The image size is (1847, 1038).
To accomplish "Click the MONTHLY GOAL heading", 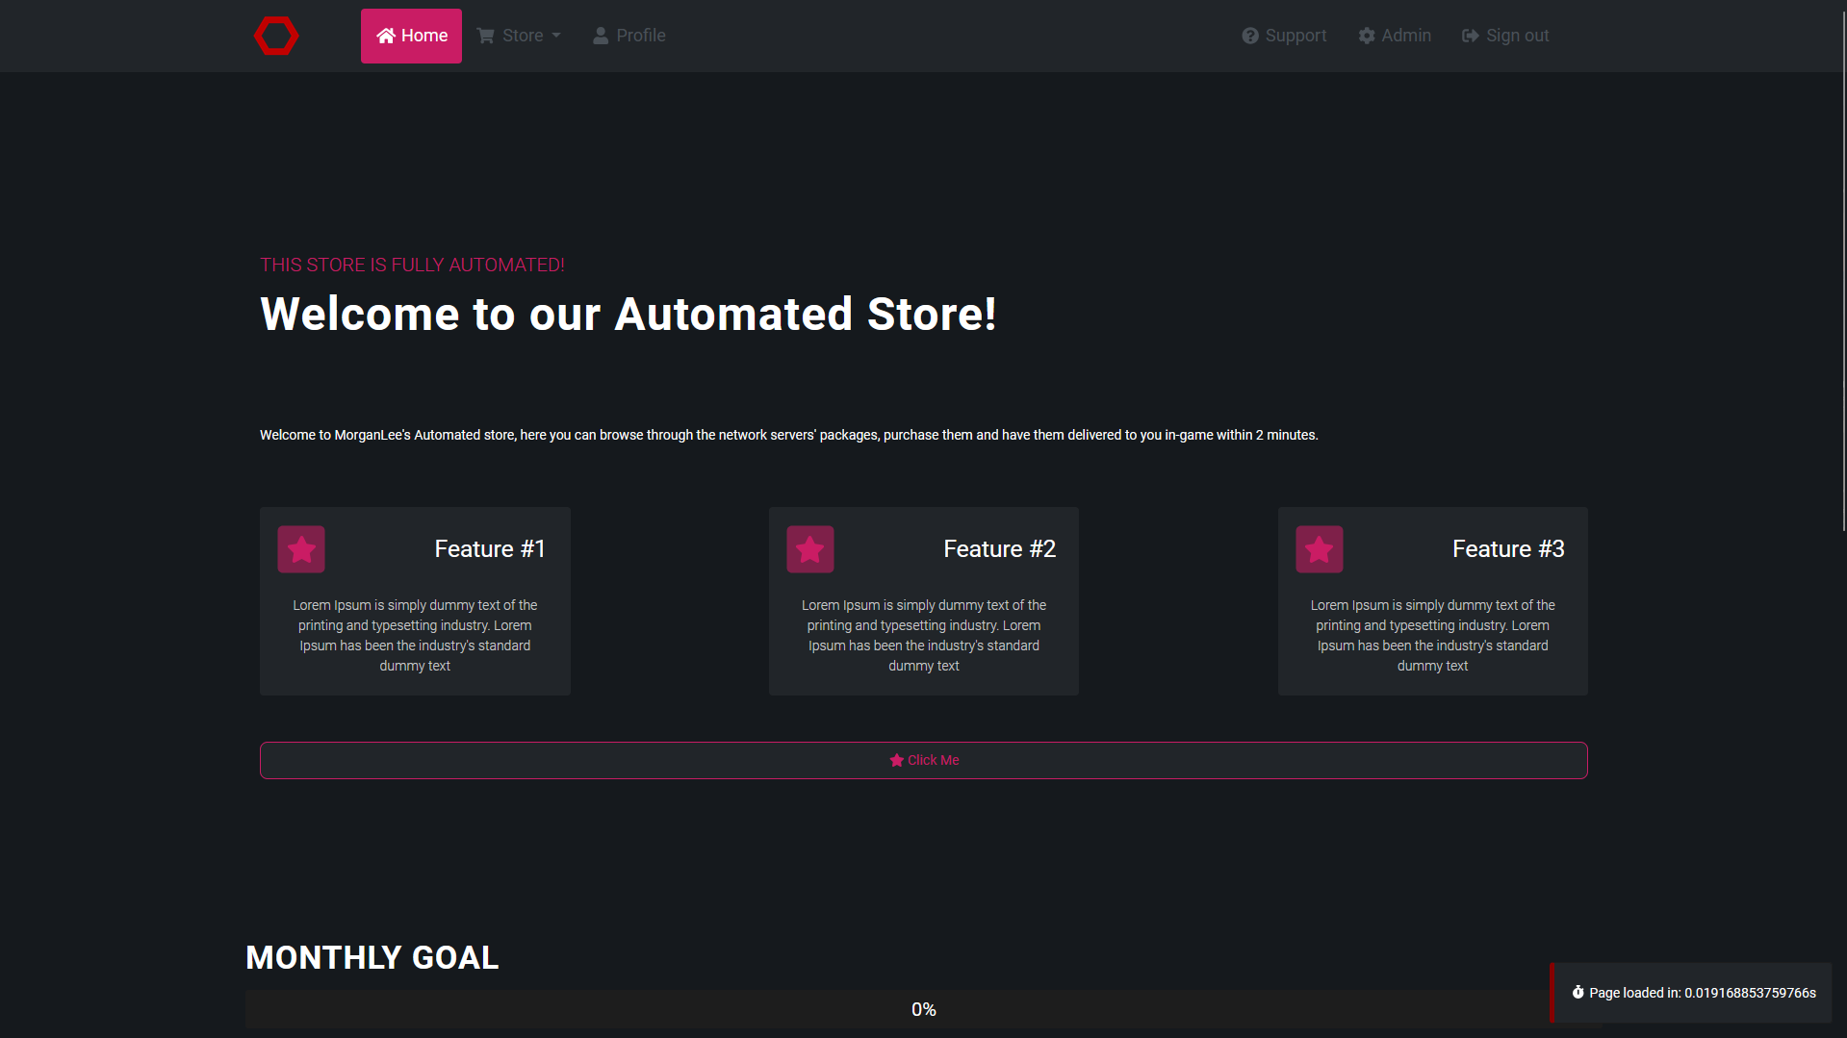I will (372, 958).
